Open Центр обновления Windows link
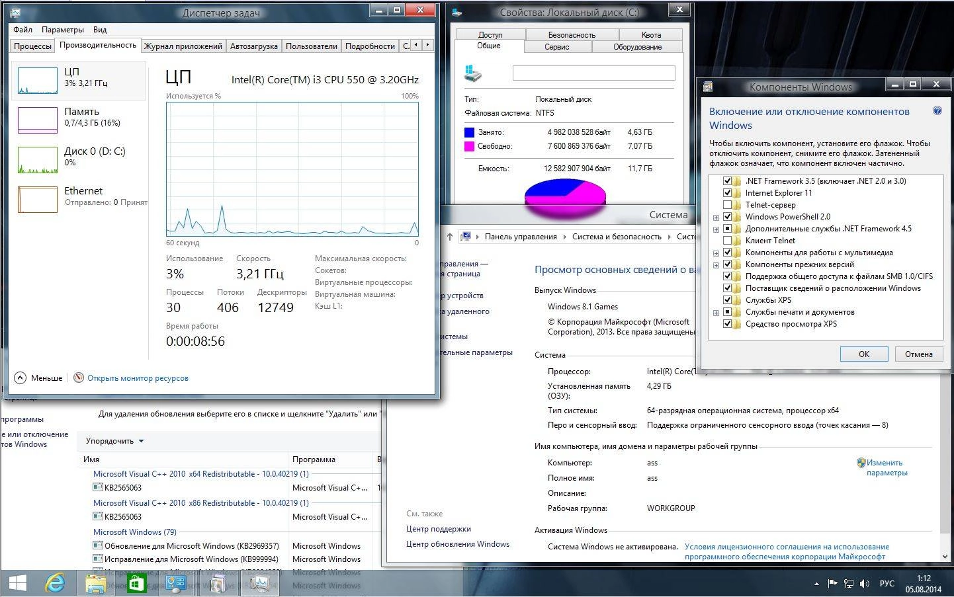This screenshot has height=597, width=954. pyautogui.click(x=458, y=544)
